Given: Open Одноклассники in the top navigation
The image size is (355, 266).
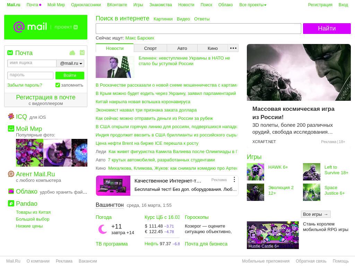Looking at the screenshot, I should click(86, 5).
